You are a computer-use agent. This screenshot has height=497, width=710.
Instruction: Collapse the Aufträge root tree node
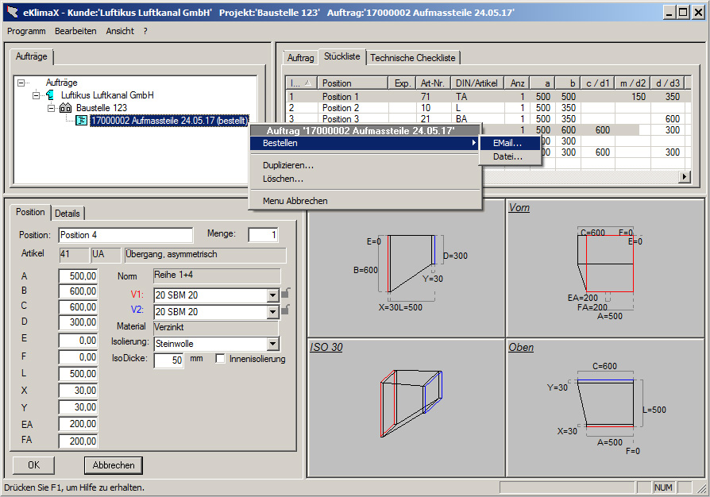[21, 83]
